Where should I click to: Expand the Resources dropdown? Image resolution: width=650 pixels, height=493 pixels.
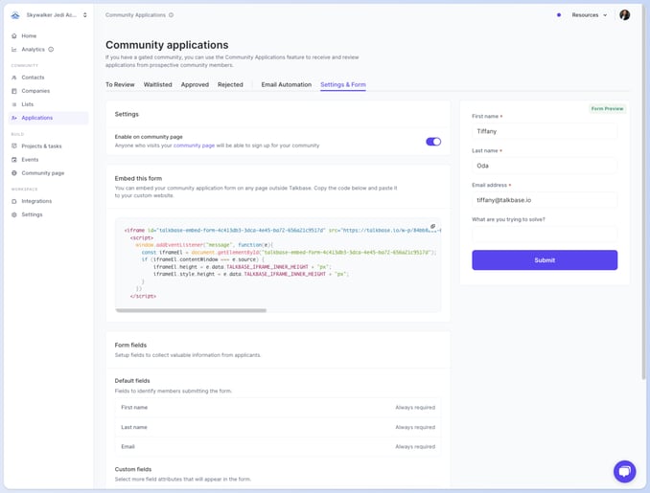[590, 15]
